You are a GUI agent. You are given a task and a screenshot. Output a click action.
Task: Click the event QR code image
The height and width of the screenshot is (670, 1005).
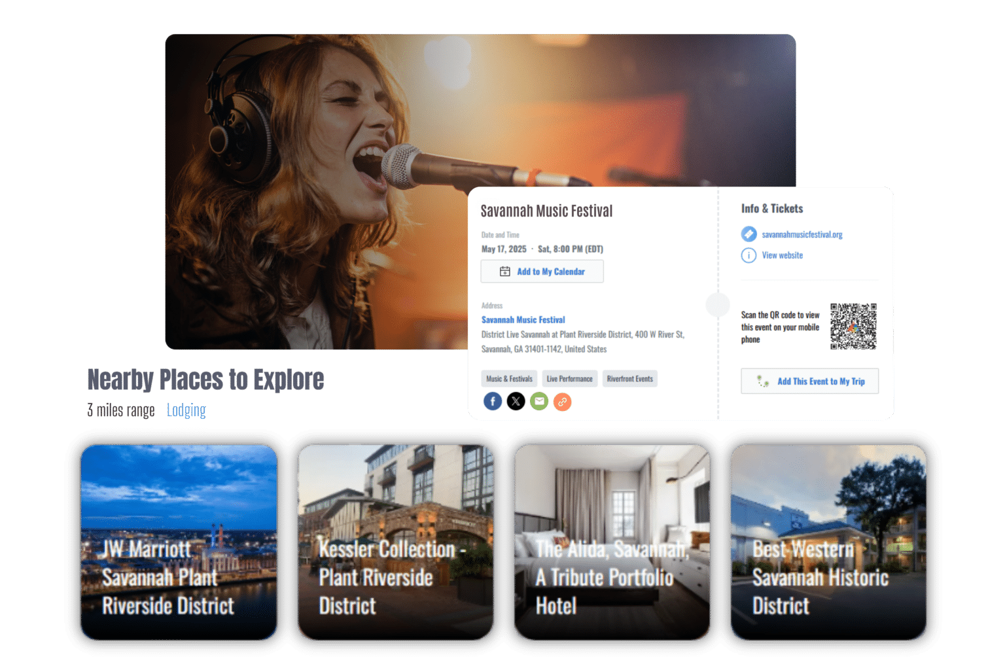coord(854,326)
